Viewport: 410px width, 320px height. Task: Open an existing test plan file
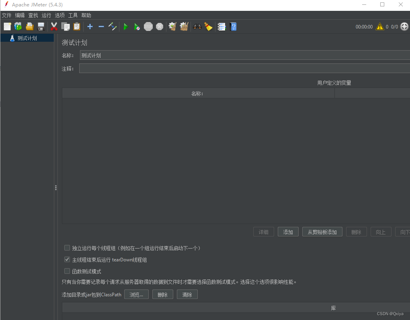29,26
